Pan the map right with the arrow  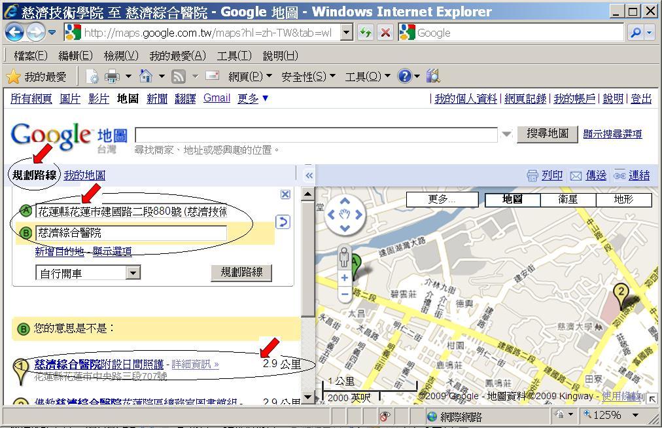359,215
